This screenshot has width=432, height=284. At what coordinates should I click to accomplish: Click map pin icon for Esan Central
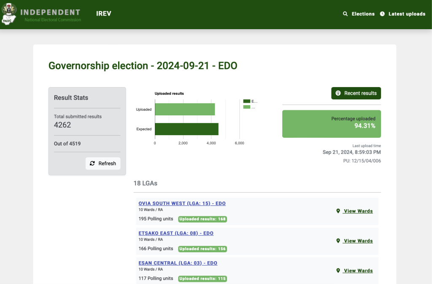338,271
